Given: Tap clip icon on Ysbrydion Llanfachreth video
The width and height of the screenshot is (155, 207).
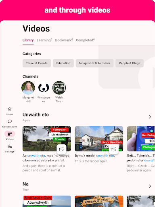Looking at the screenshot, I should 61,149.
